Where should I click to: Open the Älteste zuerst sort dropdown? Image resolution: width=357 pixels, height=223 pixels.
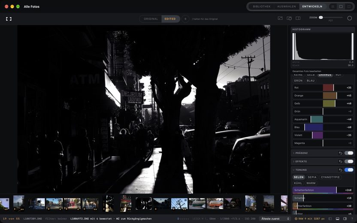point(275,219)
